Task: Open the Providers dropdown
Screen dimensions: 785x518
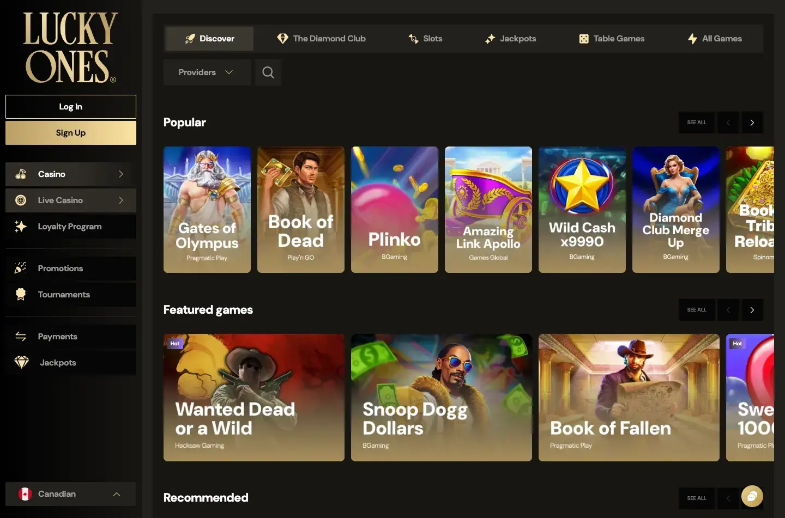Action: (207, 72)
